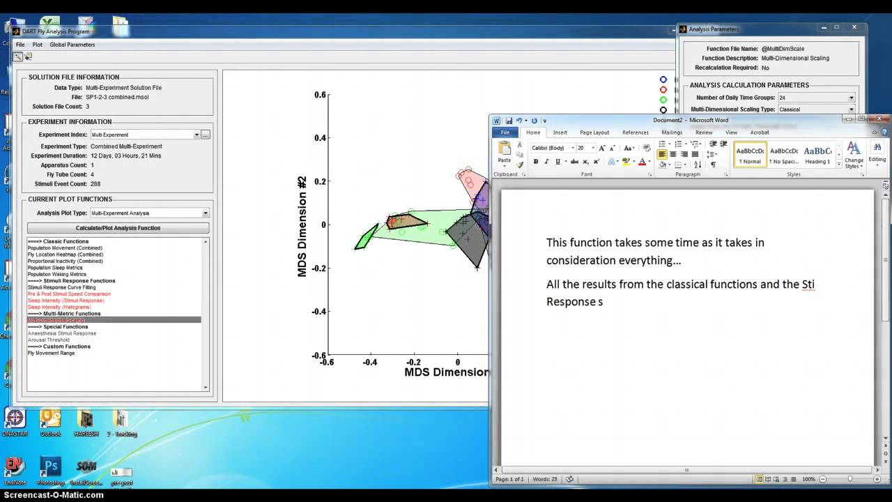
Task: Click the Calculate/Plot Analysis Function button
Action: point(118,228)
